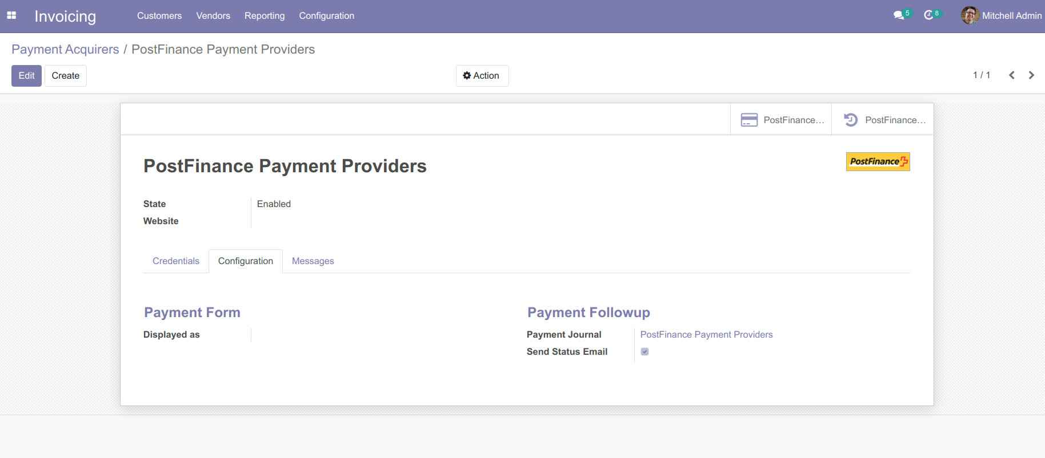Toggle the Send Status Email checkbox
1045x458 pixels.
644,352
